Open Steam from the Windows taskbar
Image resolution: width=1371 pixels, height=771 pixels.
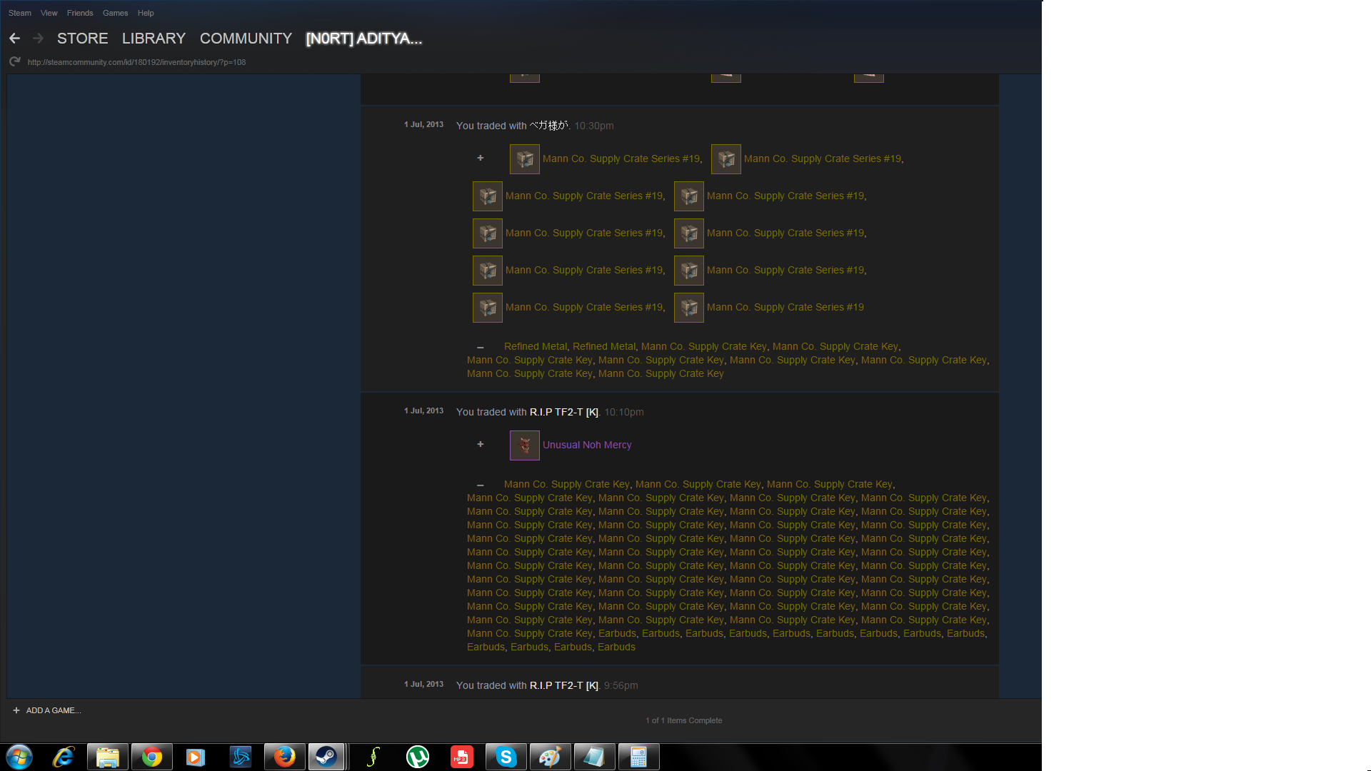tap(326, 757)
